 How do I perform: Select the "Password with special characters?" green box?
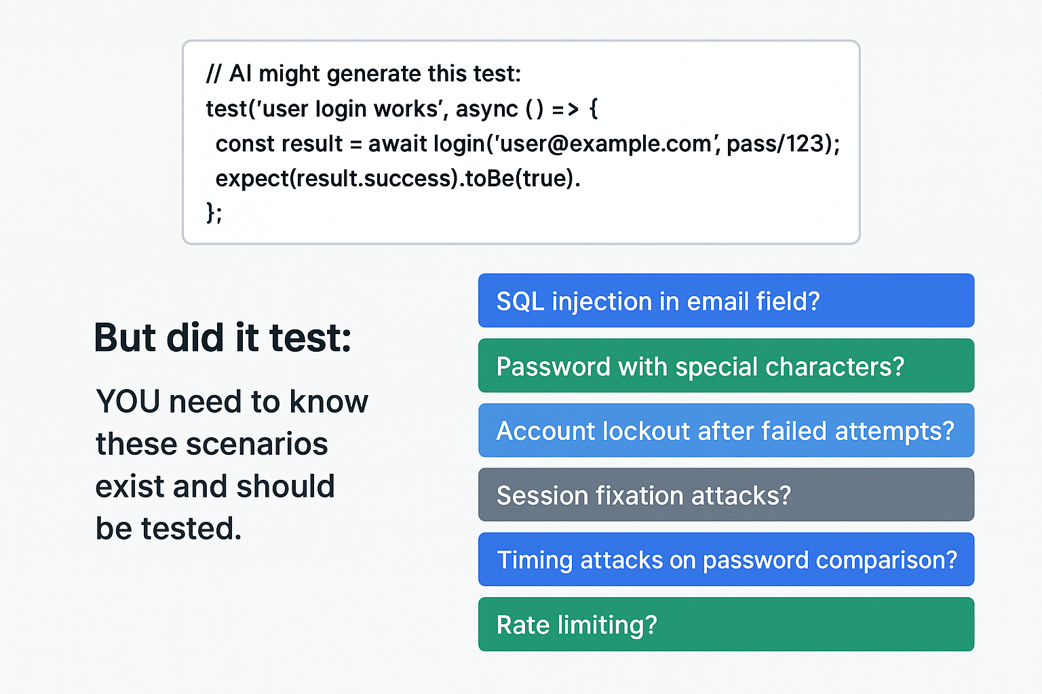pyautogui.click(x=726, y=366)
